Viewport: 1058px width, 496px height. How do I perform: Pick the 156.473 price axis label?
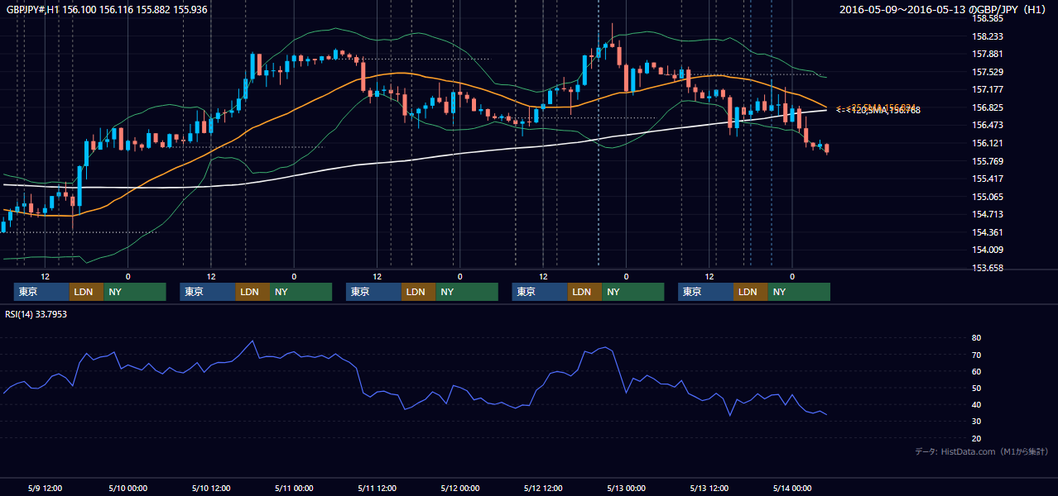987,126
